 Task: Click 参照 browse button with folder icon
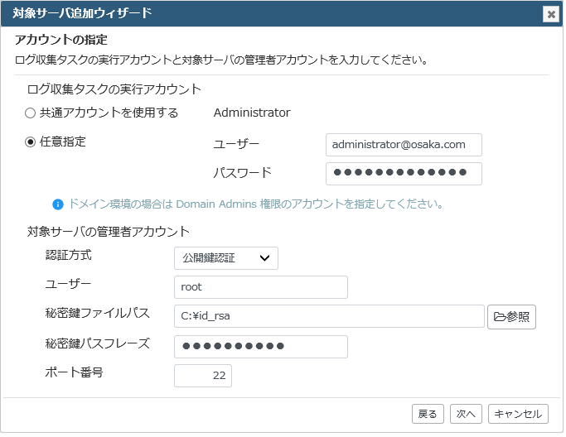click(511, 317)
